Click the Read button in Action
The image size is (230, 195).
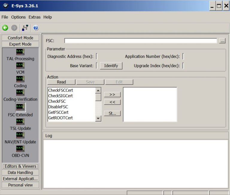[61, 82]
